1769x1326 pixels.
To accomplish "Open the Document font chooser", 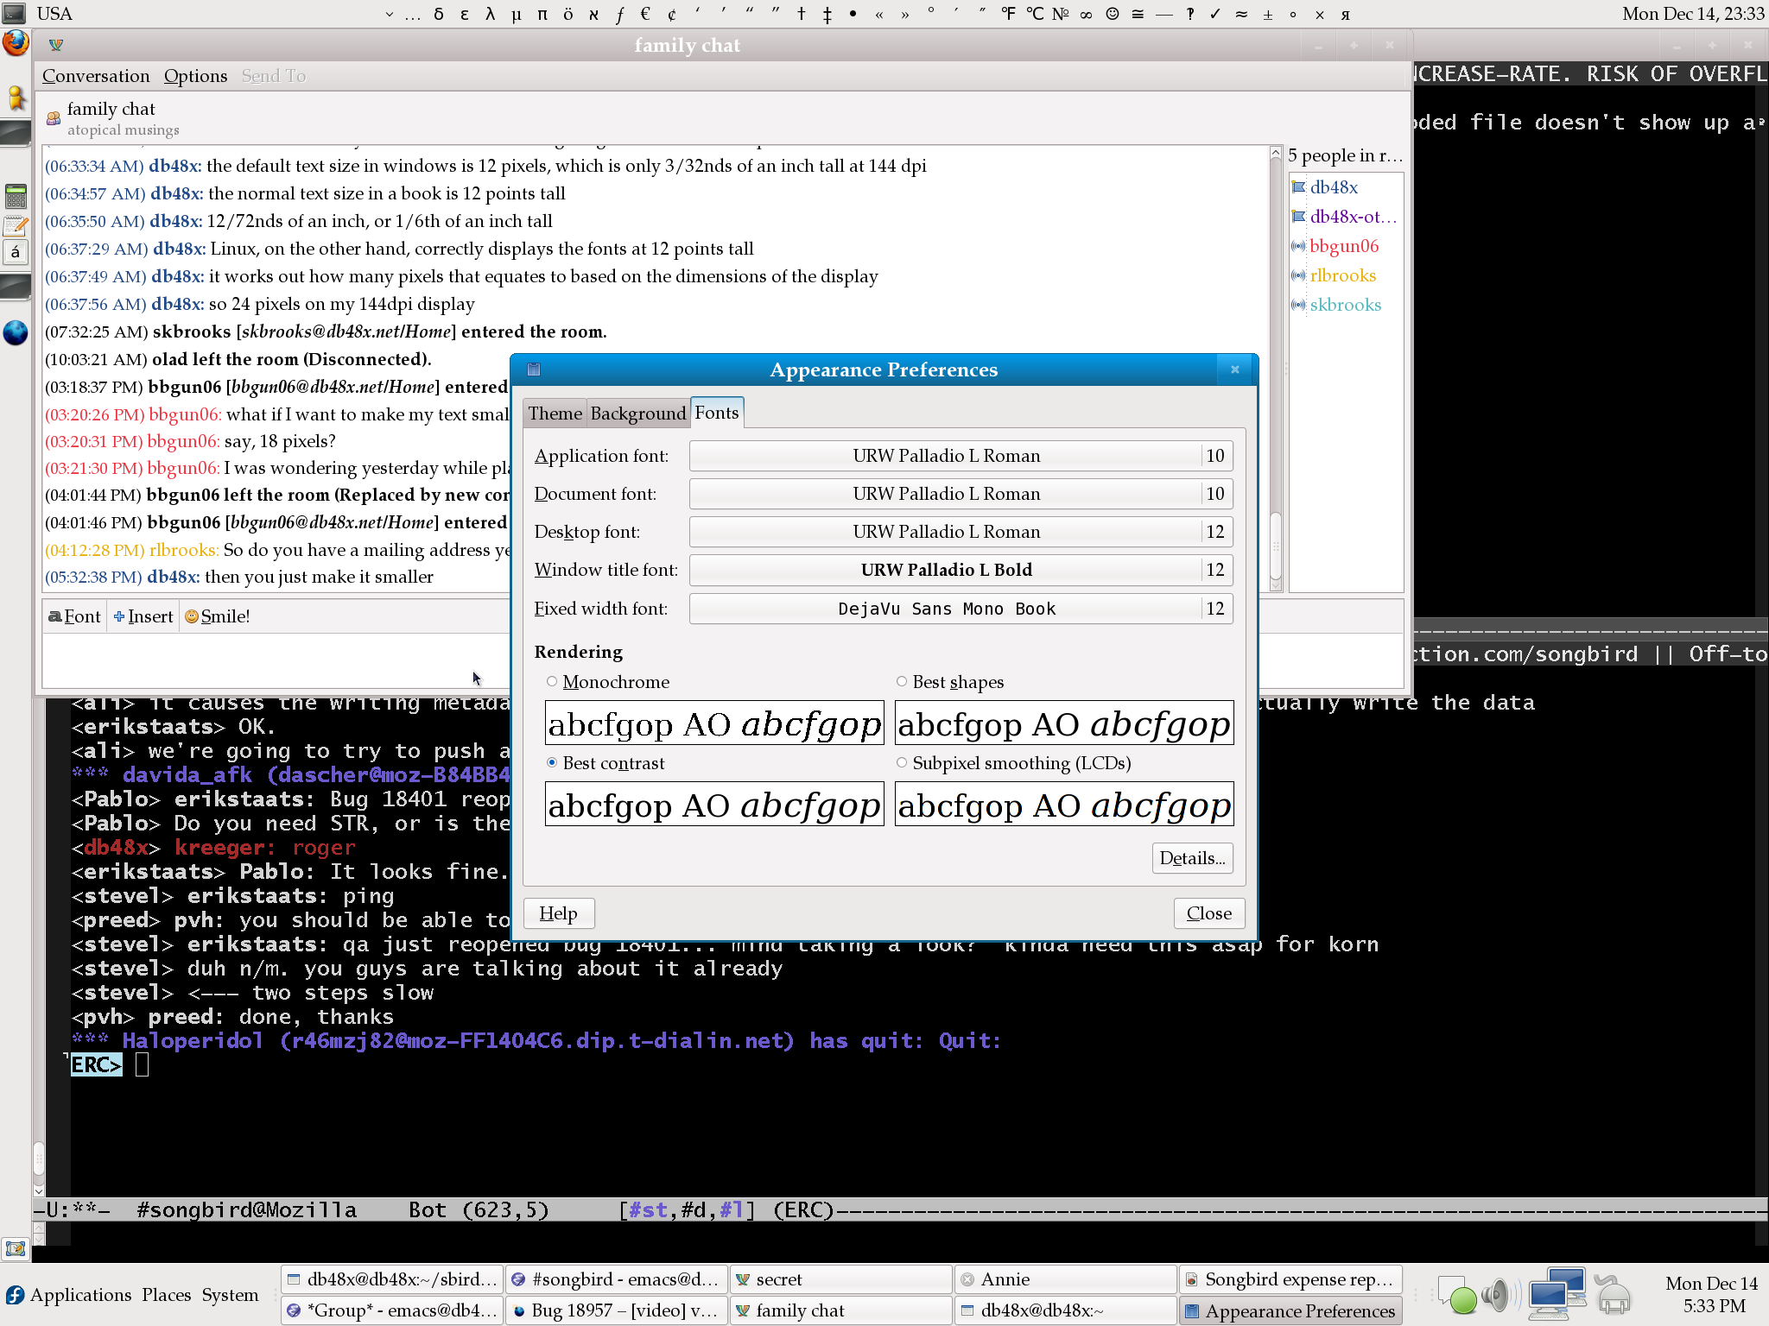I will pyautogui.click(x=961, y=494).
